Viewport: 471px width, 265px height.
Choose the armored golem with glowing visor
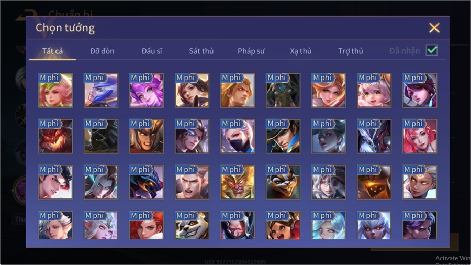(374, 182)
